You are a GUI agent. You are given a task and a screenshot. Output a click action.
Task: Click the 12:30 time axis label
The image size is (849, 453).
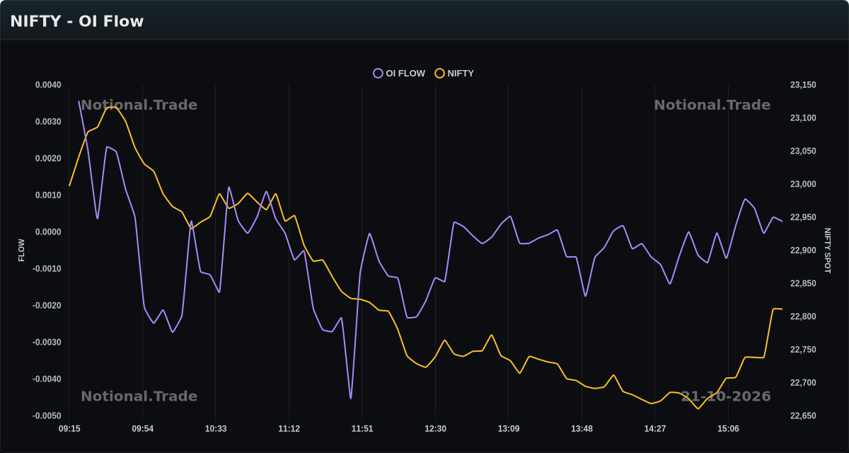[435, 429]
